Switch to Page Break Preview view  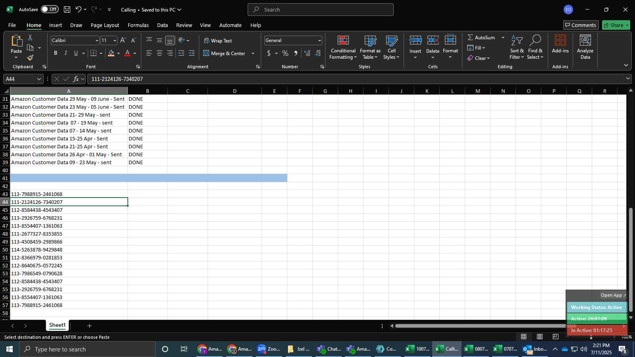click(x=556, y=337)
